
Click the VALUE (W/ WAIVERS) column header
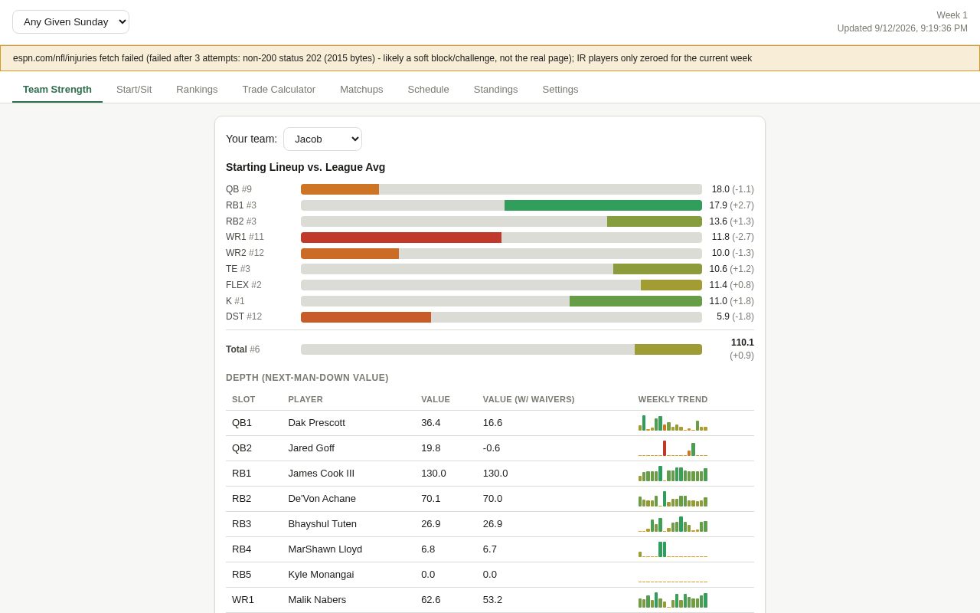click(x=529, y=399)
